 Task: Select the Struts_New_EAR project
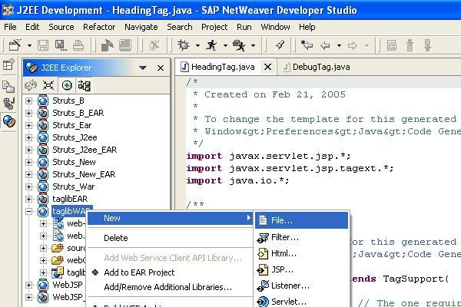tap(83, 174)
